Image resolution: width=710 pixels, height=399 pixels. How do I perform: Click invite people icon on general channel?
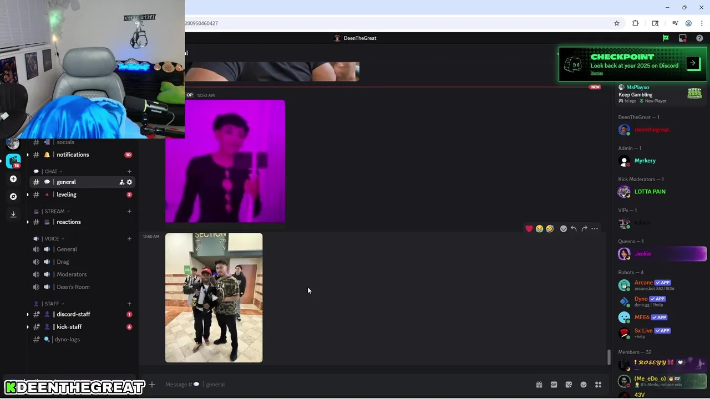[x=122, y=182]
